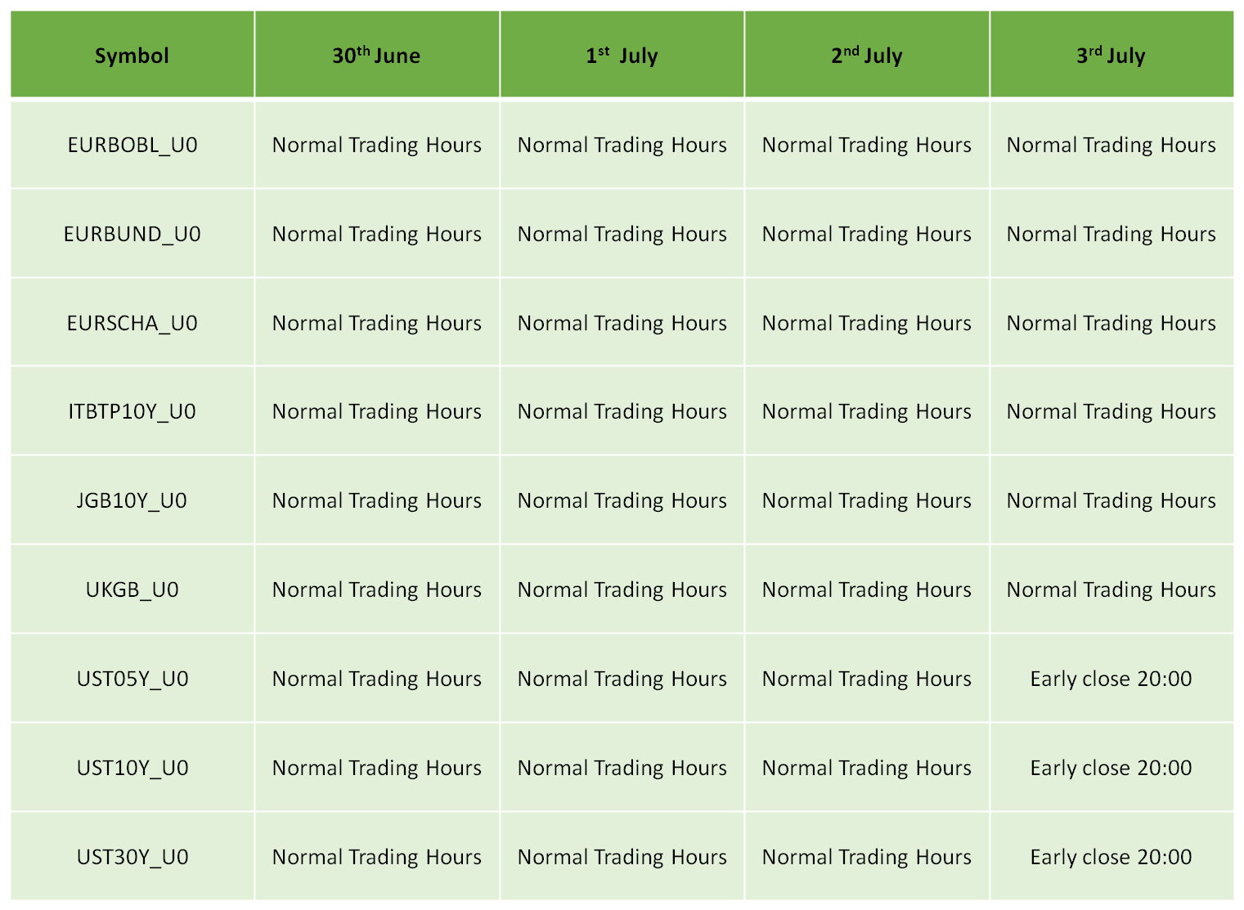Select the JGB10Y_U0 row label
Viewport: 1244px width, 910px height.
132,500
